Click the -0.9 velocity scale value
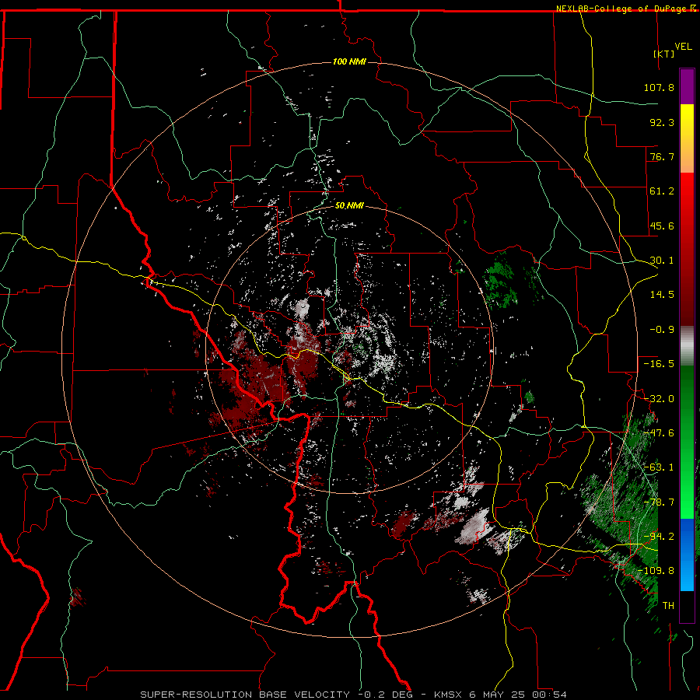Screen dimensions: 700x700 (662, 330)
